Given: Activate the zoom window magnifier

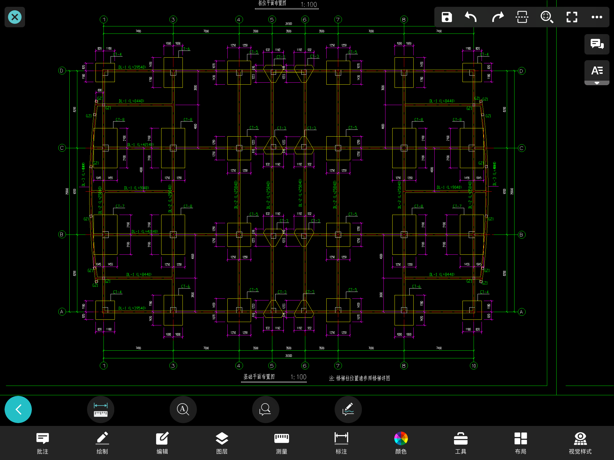Looking at the screenshot, I should click(x=547, y=17).
